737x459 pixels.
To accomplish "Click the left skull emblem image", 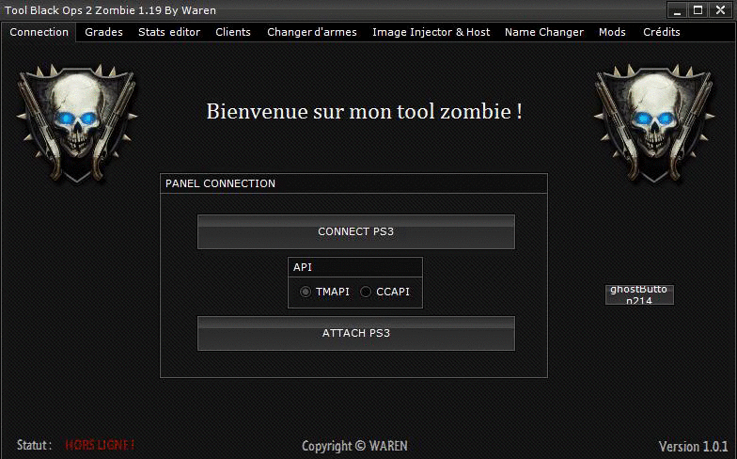I will (77, 124).
